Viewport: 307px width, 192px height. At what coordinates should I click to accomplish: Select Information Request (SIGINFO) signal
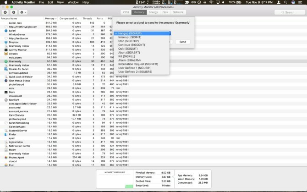pyautogui.click(x=142, y=64)
